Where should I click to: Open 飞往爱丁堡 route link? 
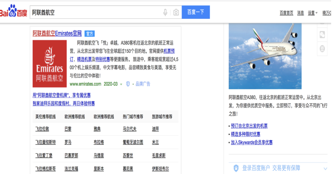[x=44, y=156]
